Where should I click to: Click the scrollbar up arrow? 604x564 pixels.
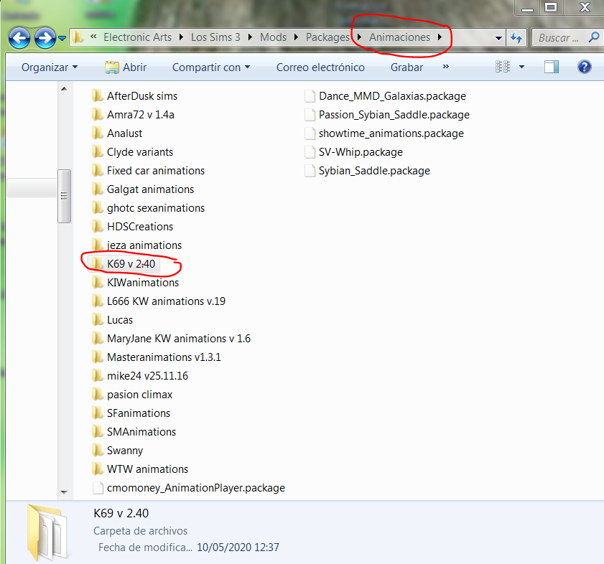pos(64,89)
